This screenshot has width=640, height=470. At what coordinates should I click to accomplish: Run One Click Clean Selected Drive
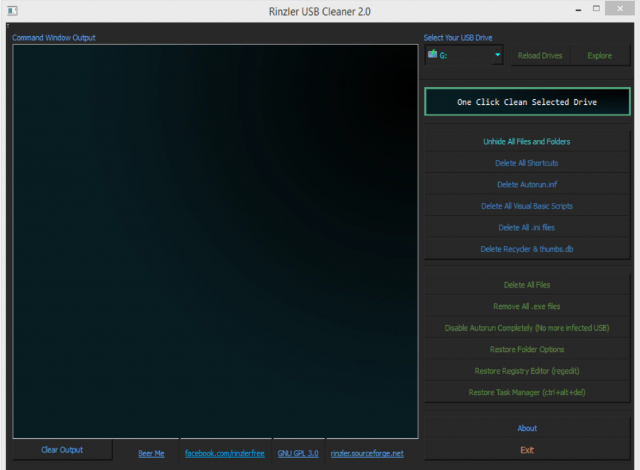(527, 102)
